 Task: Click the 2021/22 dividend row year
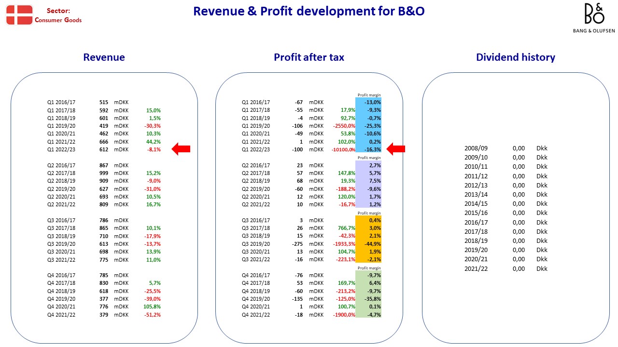click(476, 268)
